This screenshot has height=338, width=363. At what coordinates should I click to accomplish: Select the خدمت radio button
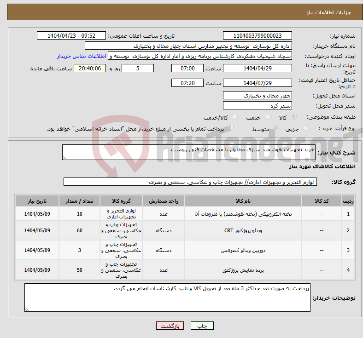click(268, 117)
